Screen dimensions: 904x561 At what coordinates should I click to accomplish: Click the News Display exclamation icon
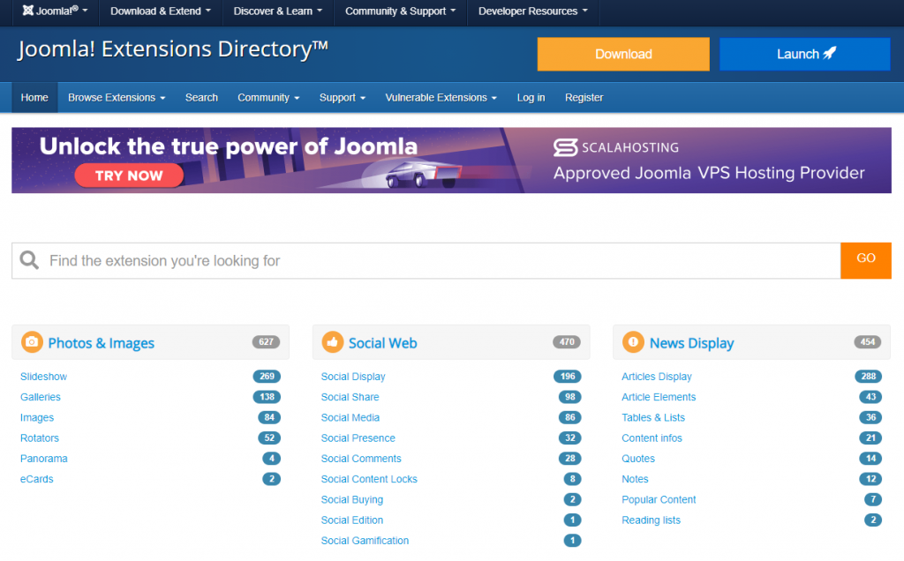(633, 342)
